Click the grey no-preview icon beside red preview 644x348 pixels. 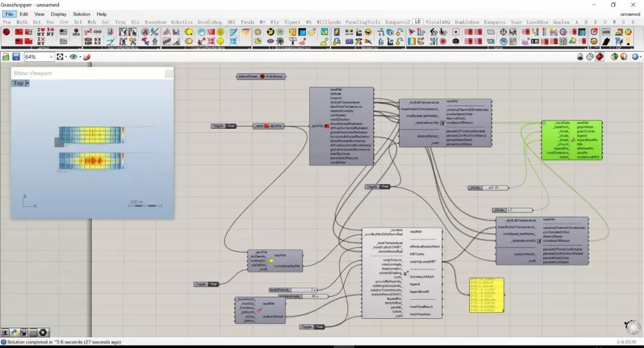[x=590, y=57]
